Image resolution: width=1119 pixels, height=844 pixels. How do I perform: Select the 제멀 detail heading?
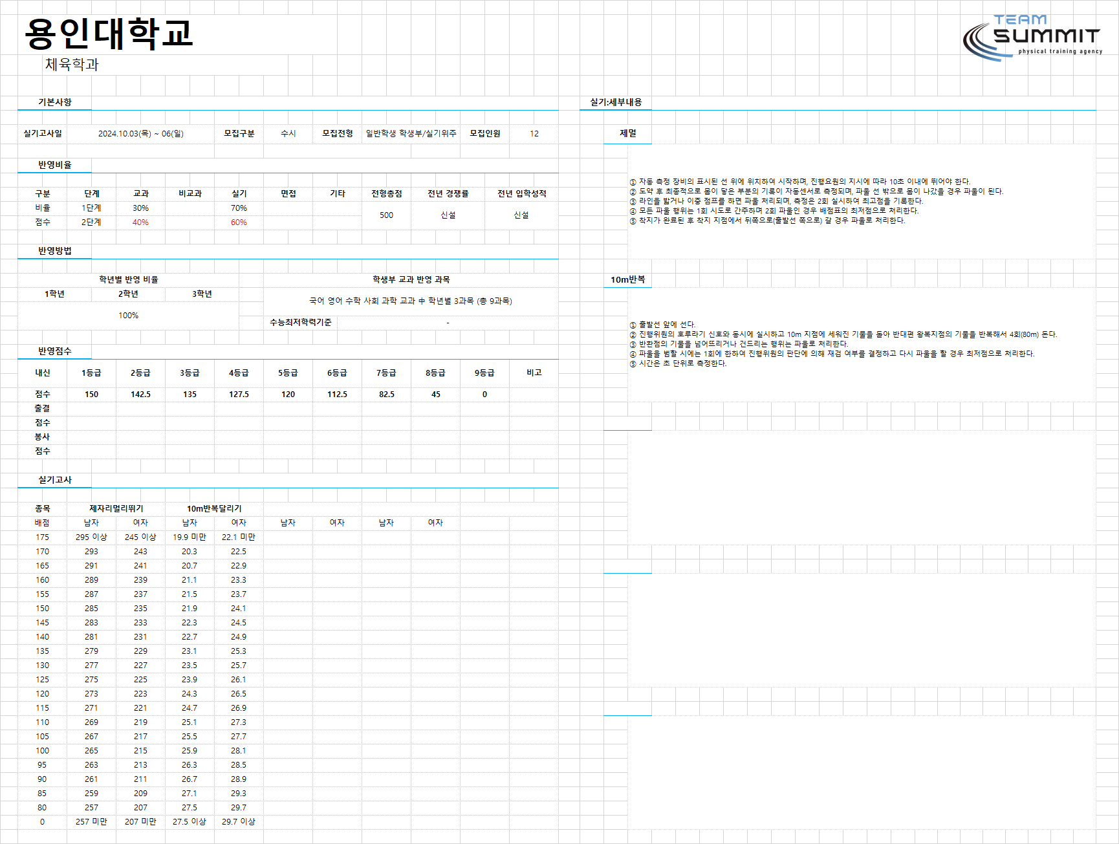[628, 133]
